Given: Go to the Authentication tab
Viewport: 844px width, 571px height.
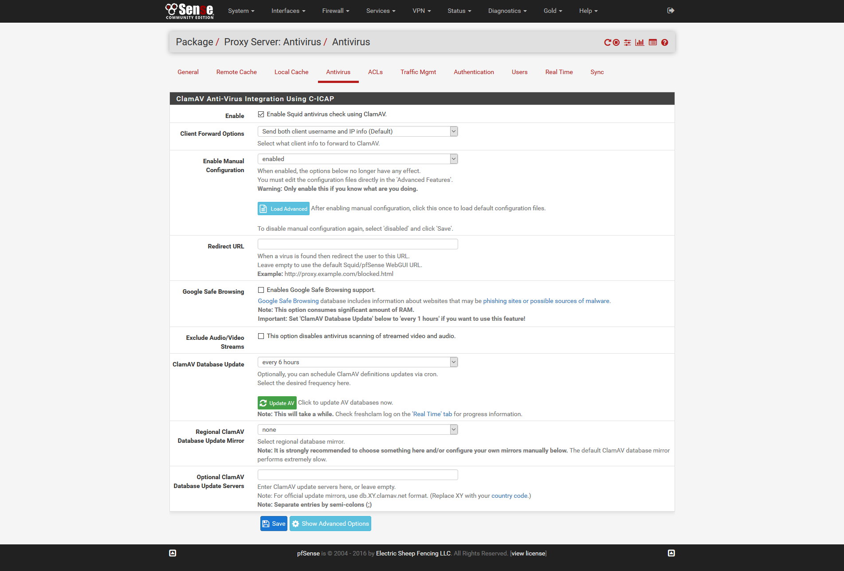Looking at the screenshot, I should [474, 72].
